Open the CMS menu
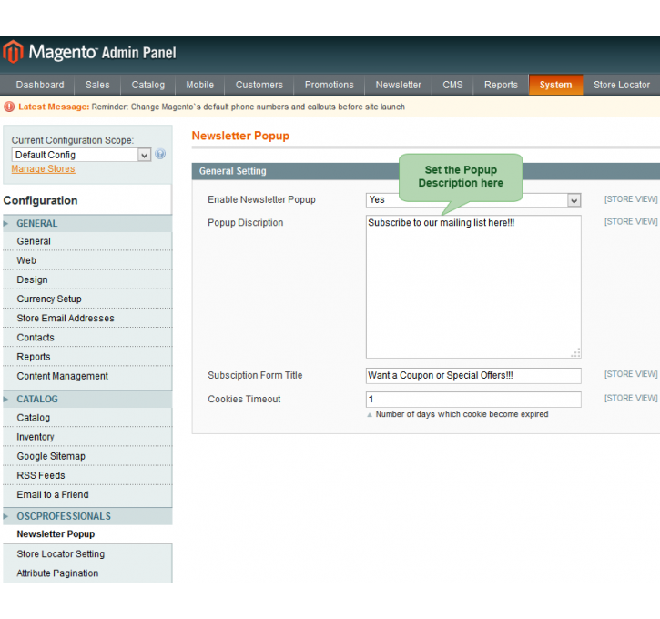The width and height of the screenshot is (660, 619). (452, 85)
